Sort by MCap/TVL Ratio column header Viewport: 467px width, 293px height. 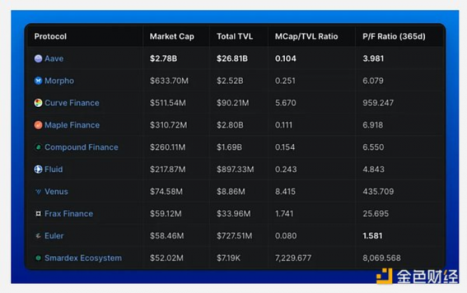pyautogui.click(x=306, y=36)
